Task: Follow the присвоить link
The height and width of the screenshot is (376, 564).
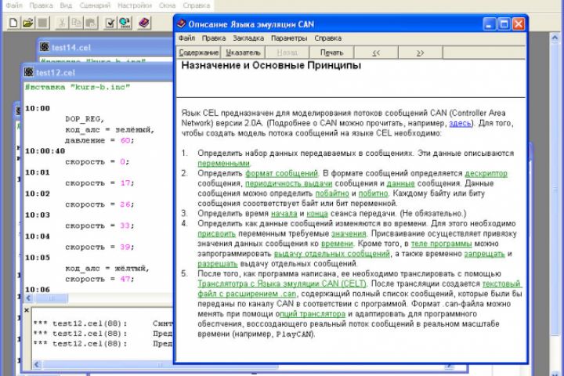Action: tap(216, 234)
